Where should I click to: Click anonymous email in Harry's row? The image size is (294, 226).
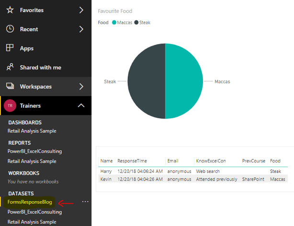[179, 171]
